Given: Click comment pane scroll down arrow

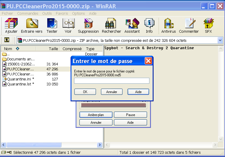Looking at the screenshot, I should pos(221,139).
